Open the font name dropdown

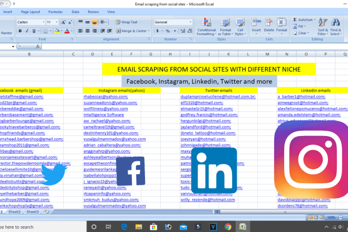[44, 22]
